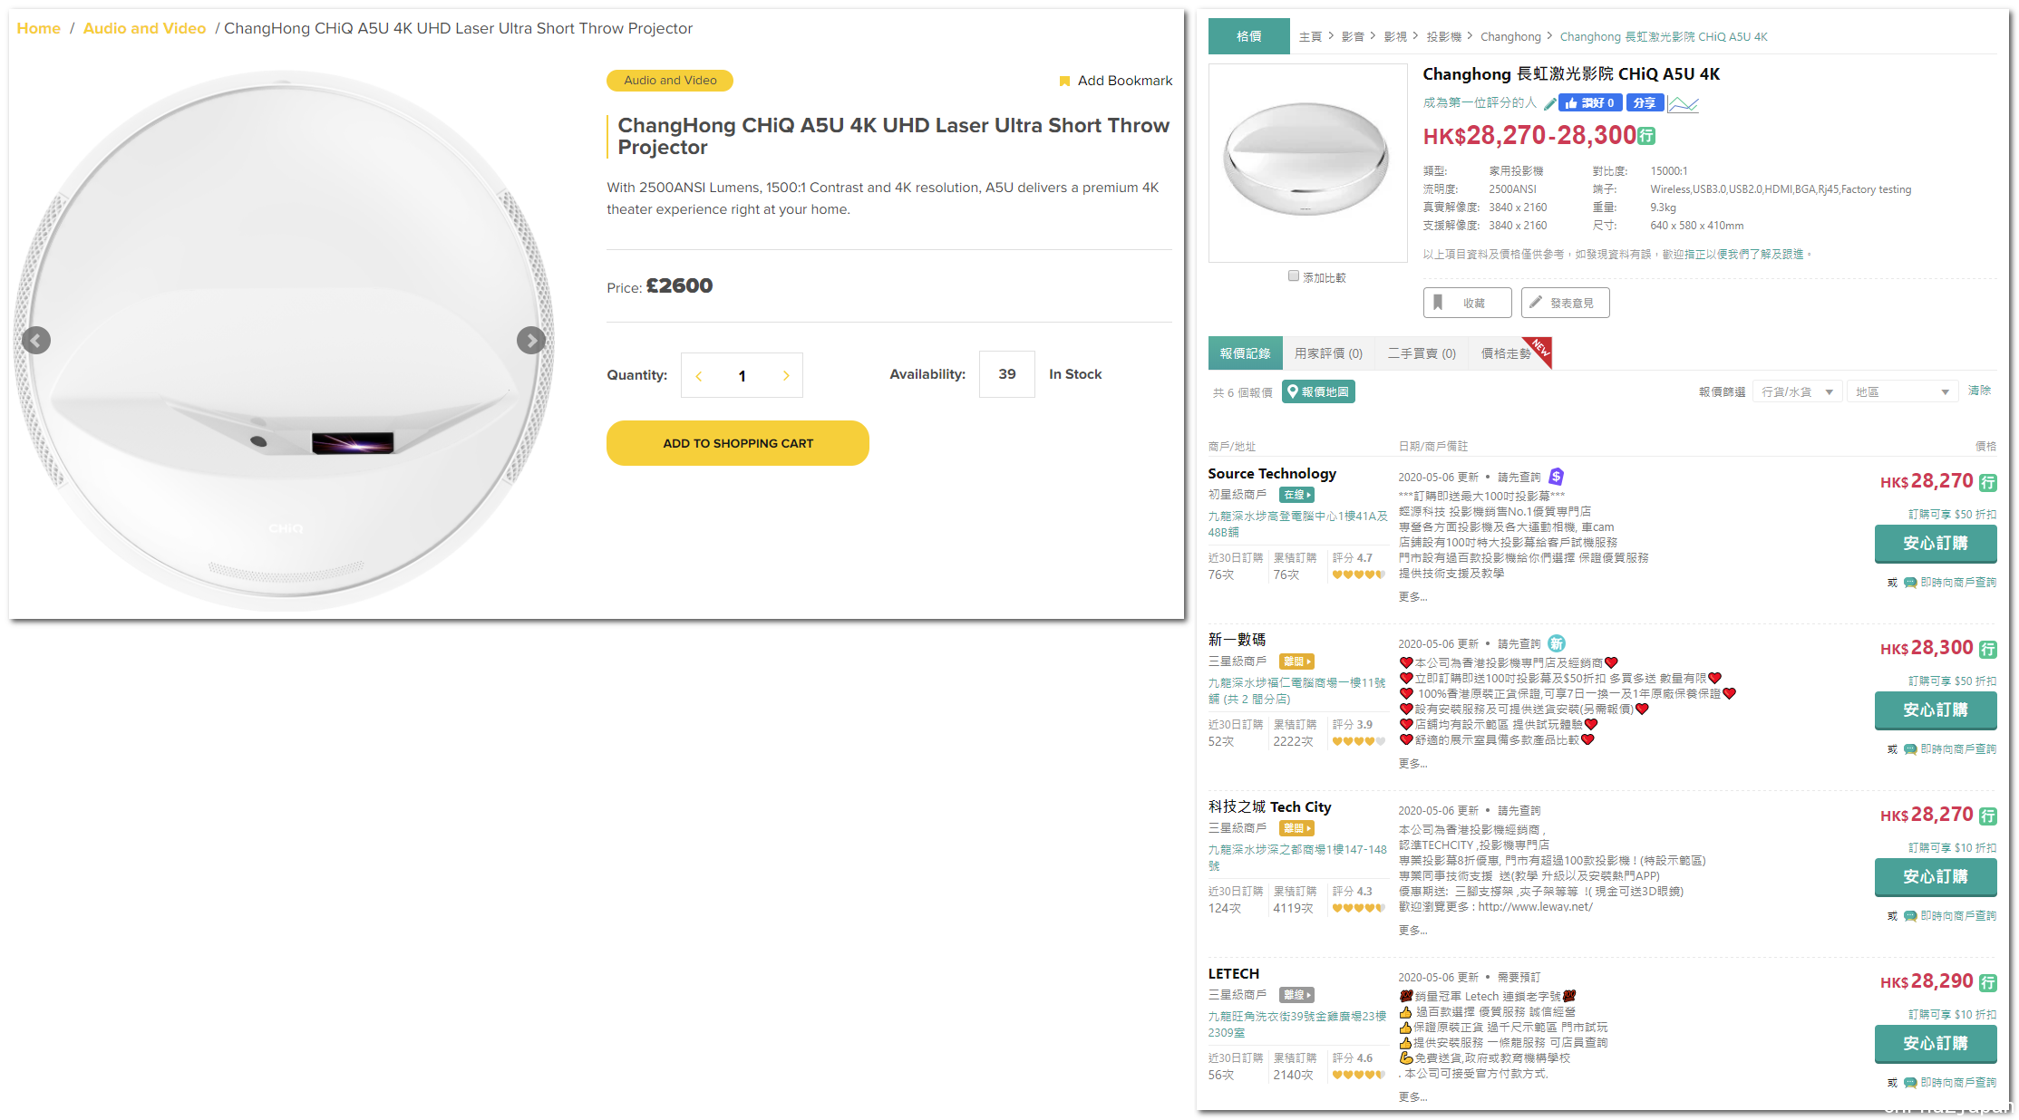
Task: Click the bookmark 收藏 button
Action: [1467, 303]
